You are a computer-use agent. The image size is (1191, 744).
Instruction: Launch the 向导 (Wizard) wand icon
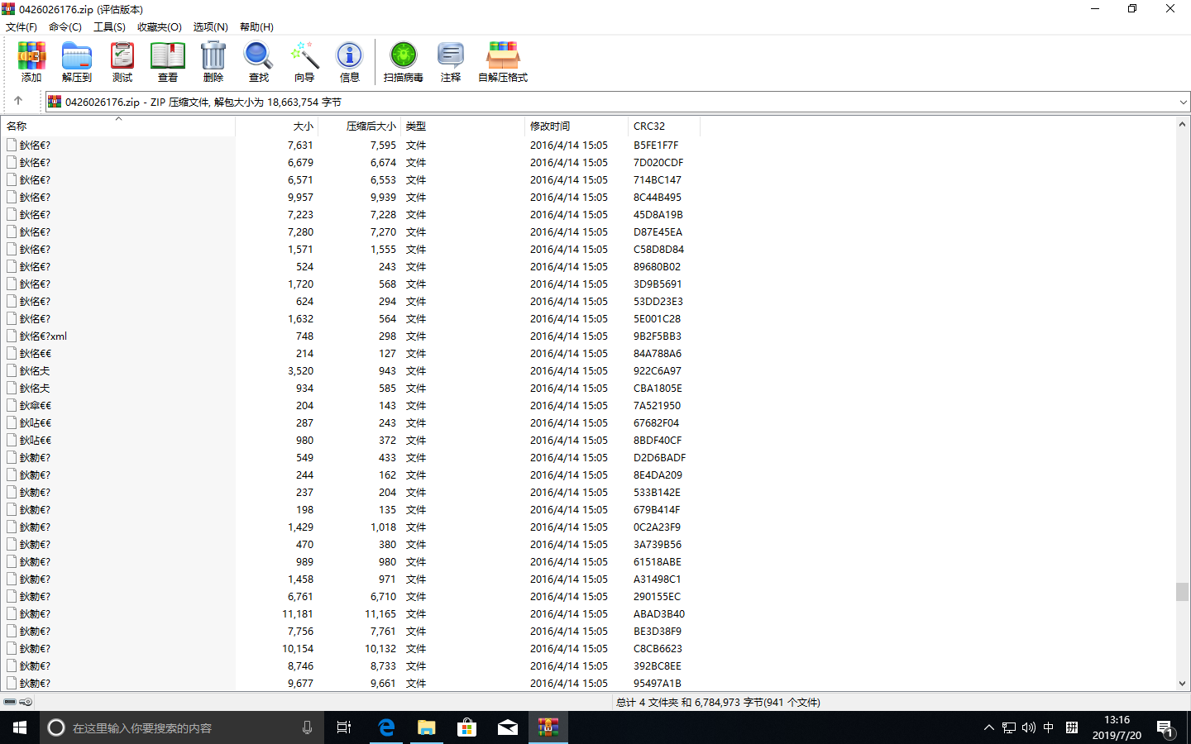click(x=304, y=62)
